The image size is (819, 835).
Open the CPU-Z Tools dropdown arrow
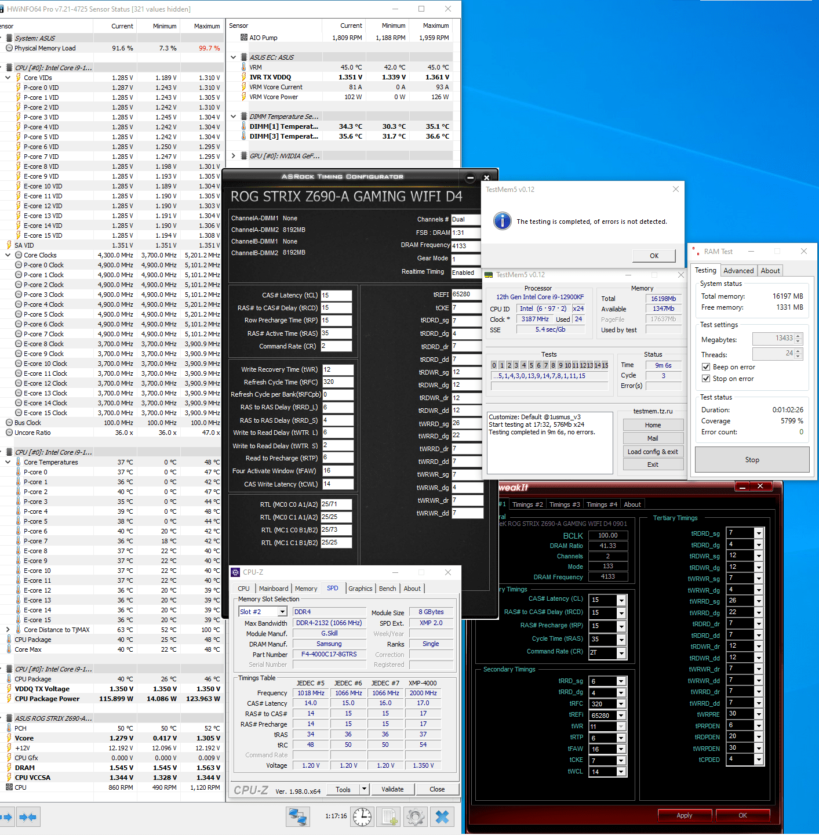pyautogui.click(x=364, y=789)
